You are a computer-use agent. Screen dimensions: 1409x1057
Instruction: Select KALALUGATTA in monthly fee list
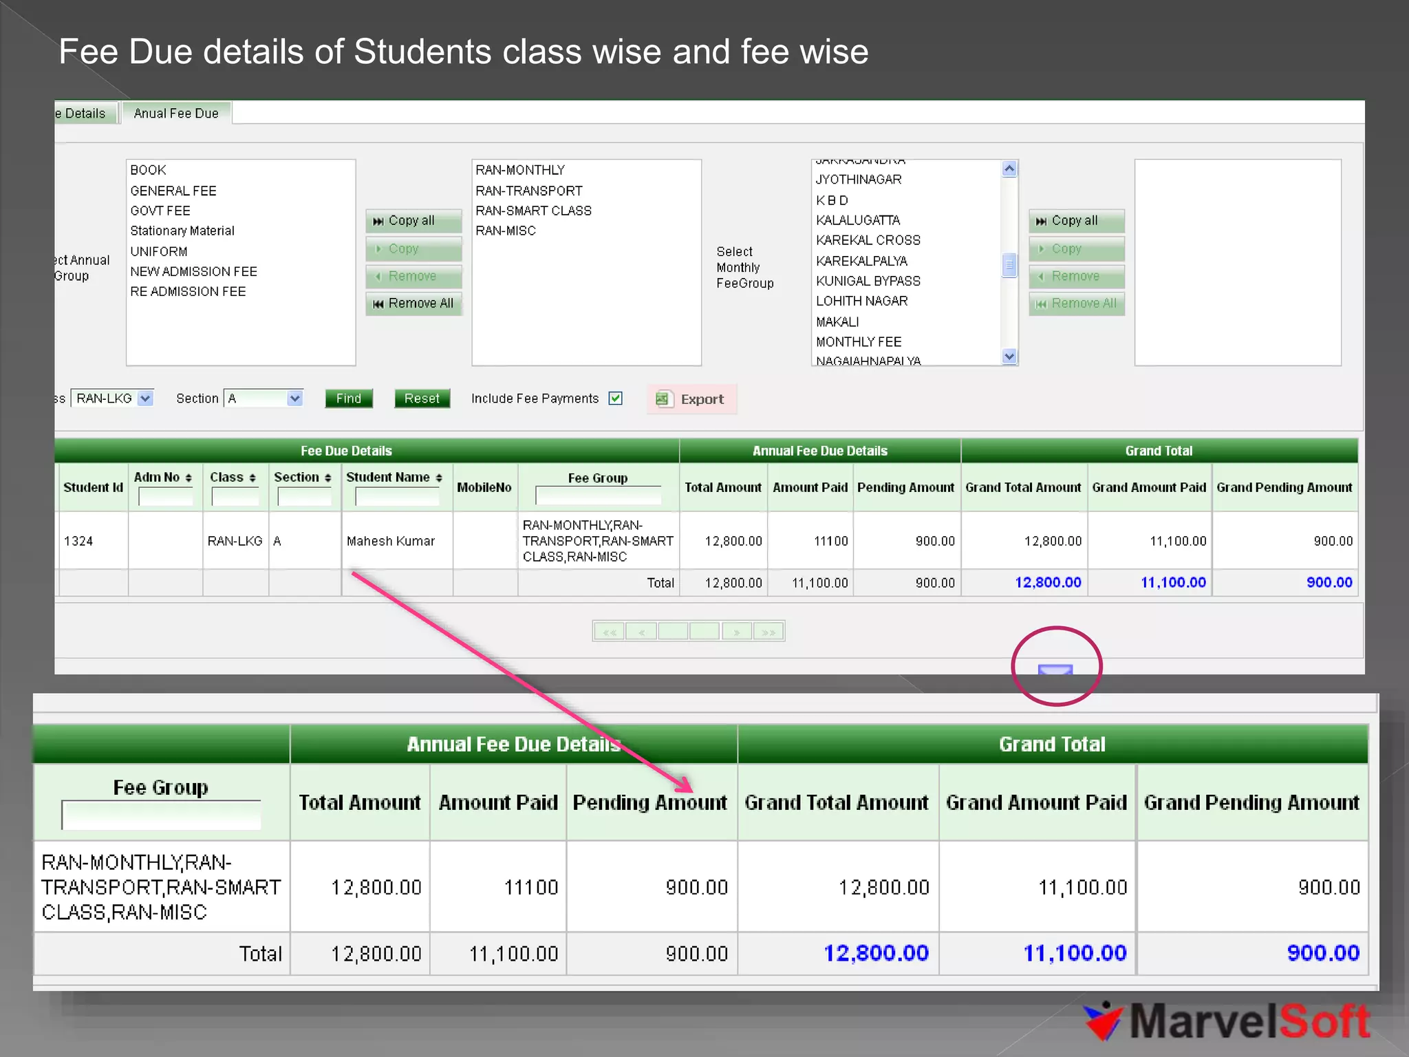(858, 220)
